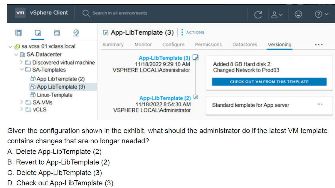Open the feedback smiley icon

298,14
